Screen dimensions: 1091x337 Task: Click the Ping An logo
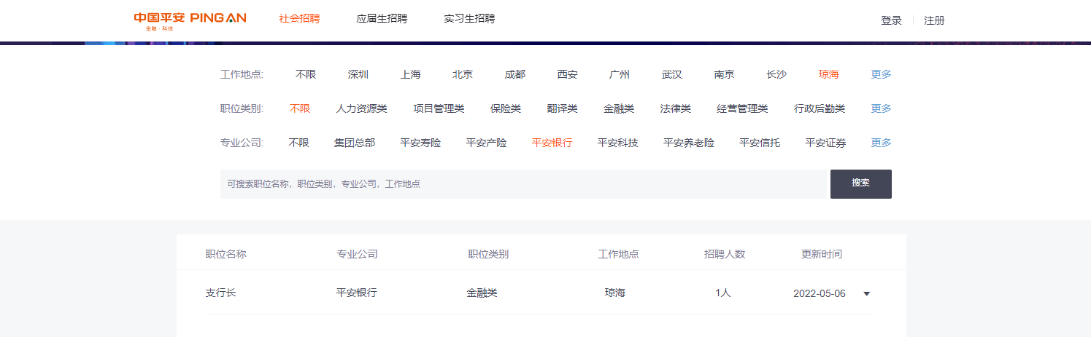(190, 20)
